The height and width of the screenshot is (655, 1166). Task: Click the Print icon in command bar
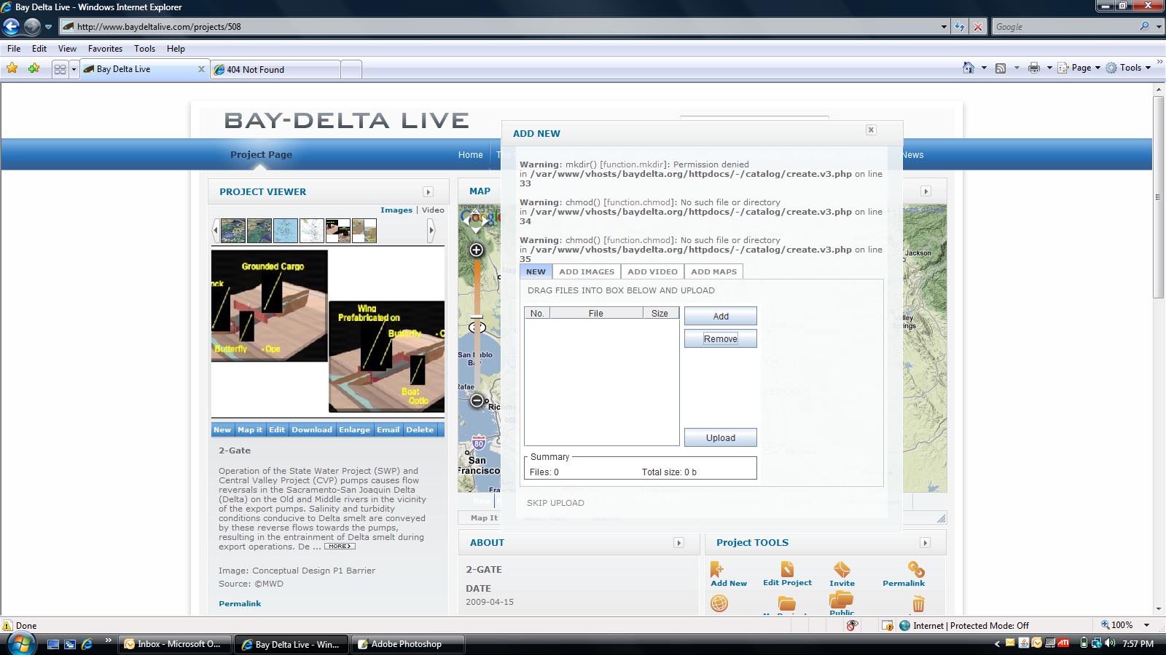point(1034,68)
